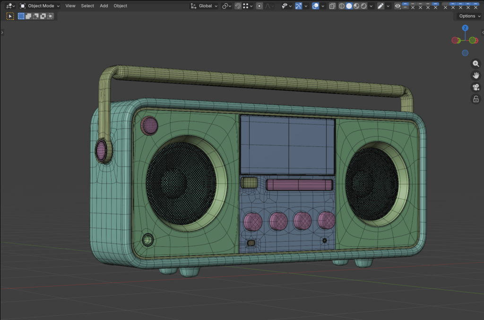Open the Select menu
The width and height of the screenshot is (484, 320).
click(87, 6)
